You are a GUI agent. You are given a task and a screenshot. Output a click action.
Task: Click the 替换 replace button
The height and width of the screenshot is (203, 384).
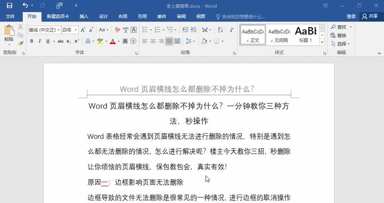(x=338, y=36)
